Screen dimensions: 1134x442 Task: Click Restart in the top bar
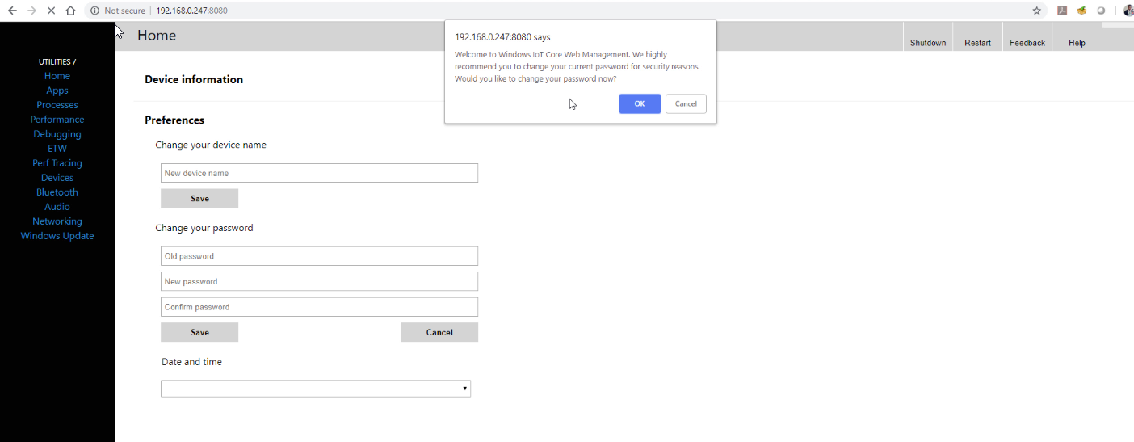[x=977, y=43]
